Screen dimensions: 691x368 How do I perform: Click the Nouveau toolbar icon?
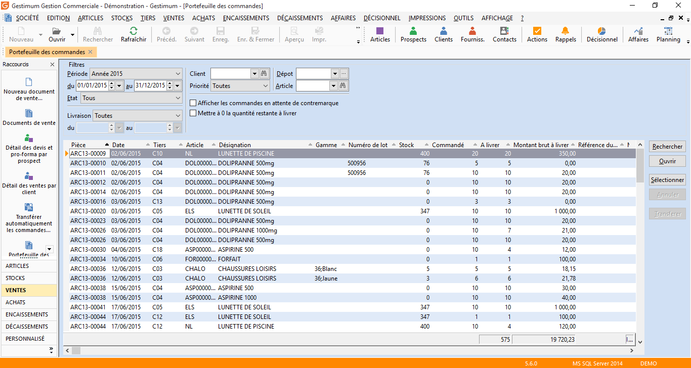point(21,31)
